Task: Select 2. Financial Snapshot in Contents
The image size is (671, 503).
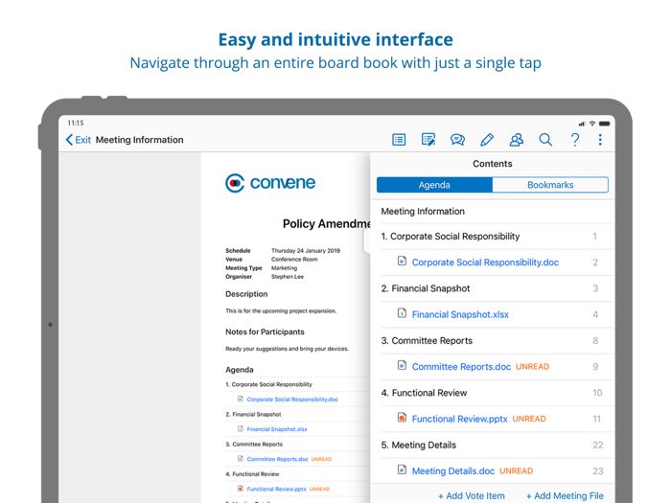Action: pyautogui.click(x=492, y=288)
